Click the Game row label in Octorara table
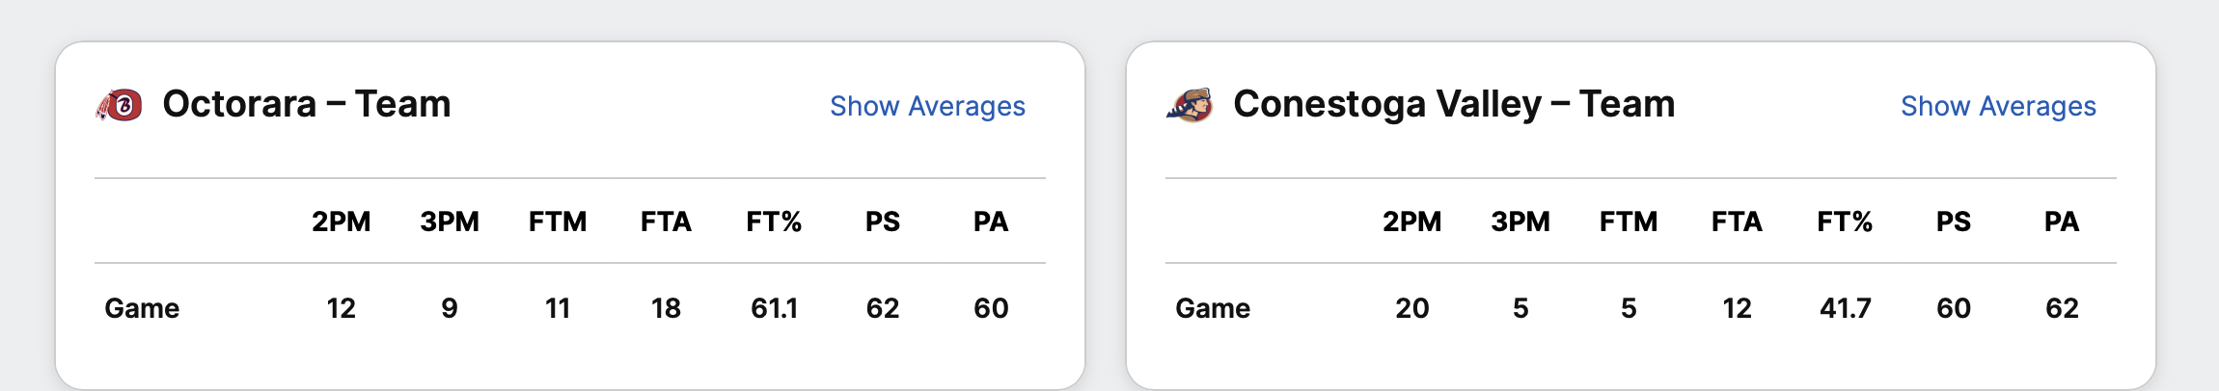Image resolution: width=2219 pixels, height=391 pixels. click(142, 308)
